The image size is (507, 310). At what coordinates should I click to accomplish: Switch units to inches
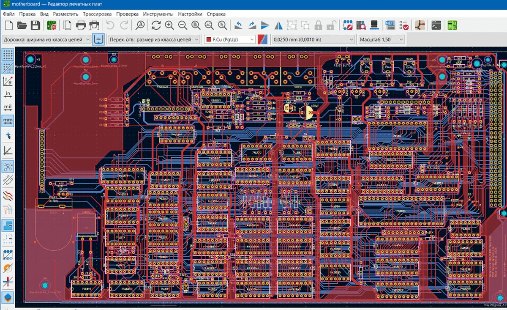coord(8,94)
